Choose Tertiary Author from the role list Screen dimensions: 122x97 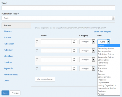tap(109, 51)
